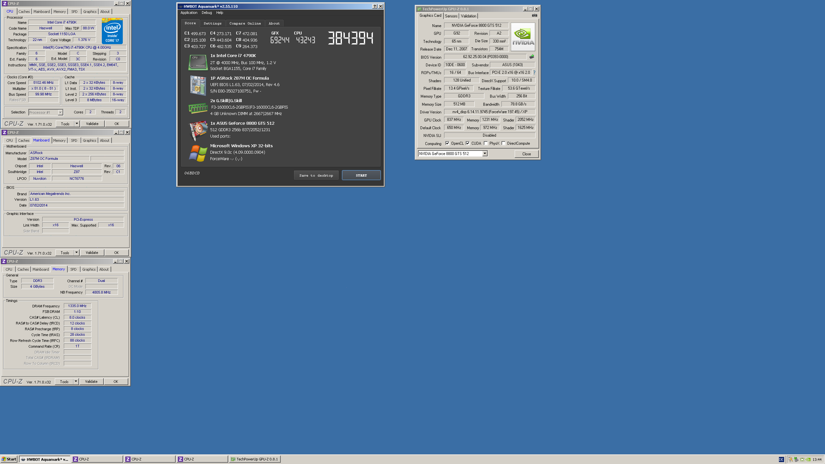Switch to Compare Online tab in Aquamark
The width and height of the screenshot is (825, 464).
coord(245,23)
